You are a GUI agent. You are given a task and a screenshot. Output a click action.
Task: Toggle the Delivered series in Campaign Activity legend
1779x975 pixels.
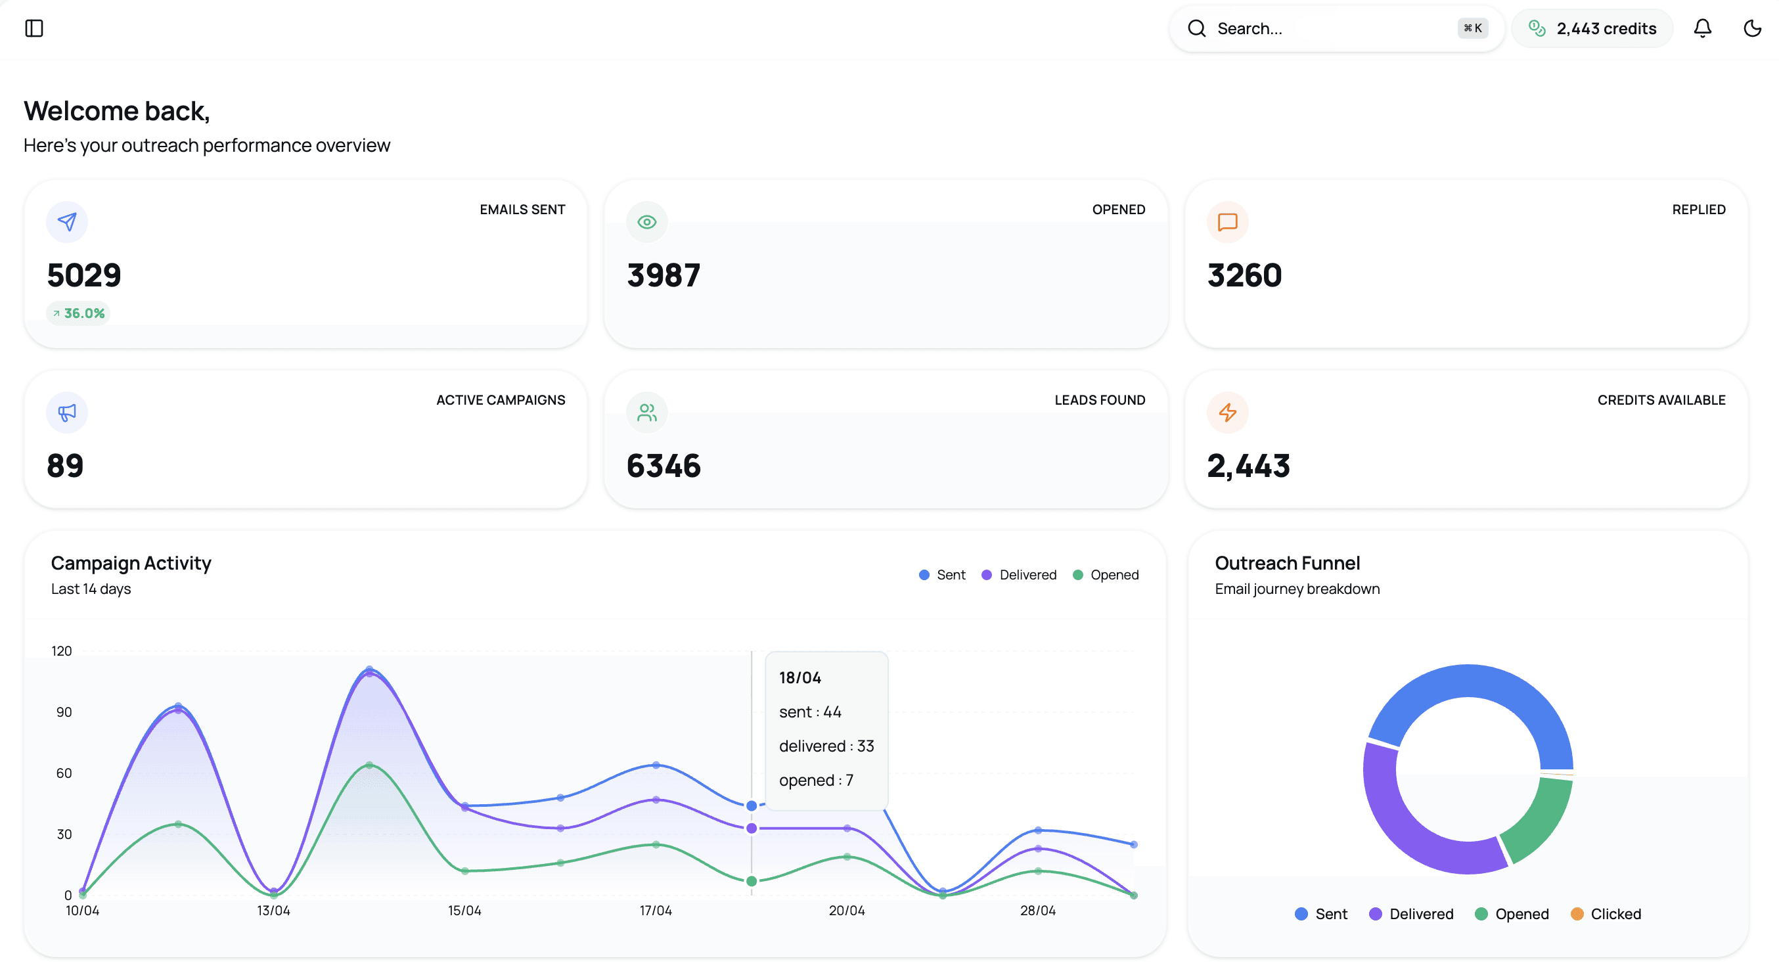click(x=1019, y=574)
